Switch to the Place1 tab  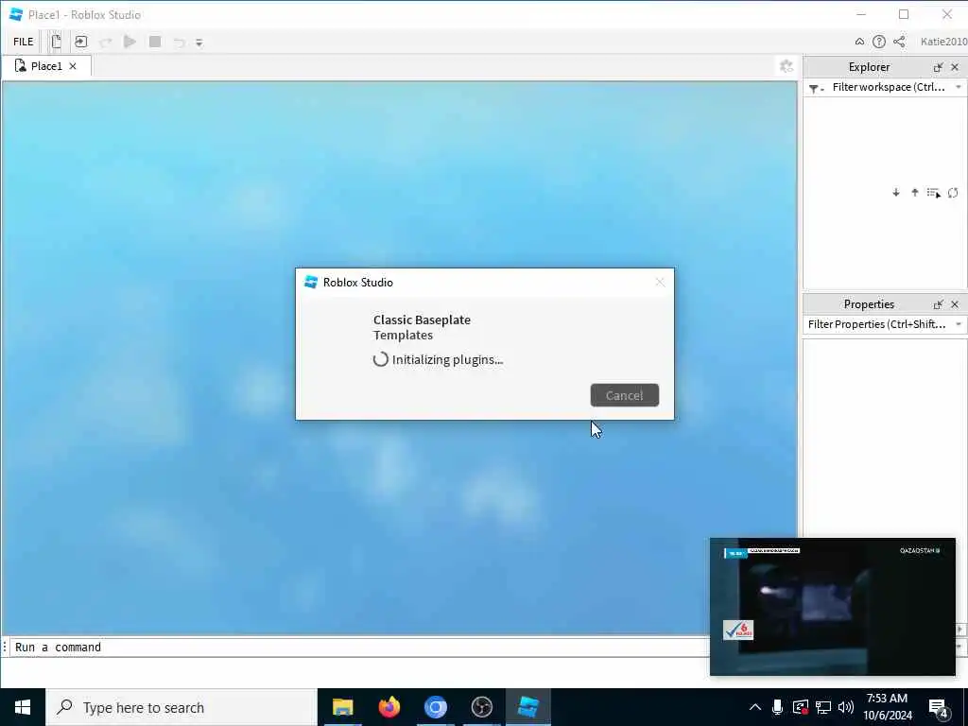point(46,66)
